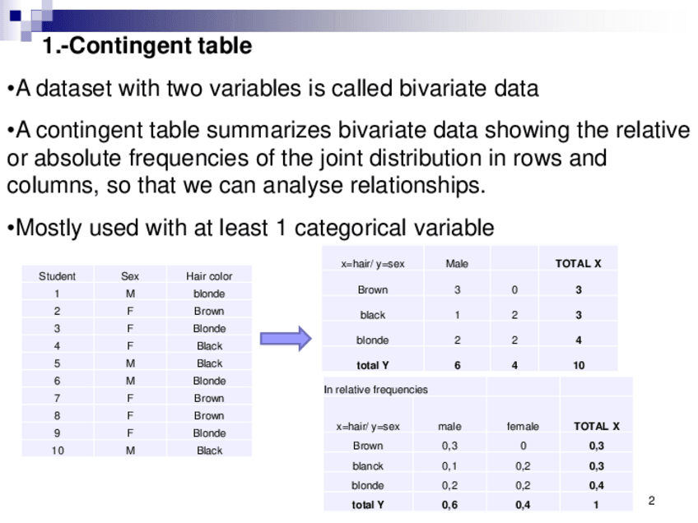Select the "Mostly used with" bullet text
The width and height of the screenshot is (698, 523).
[250, 228]
